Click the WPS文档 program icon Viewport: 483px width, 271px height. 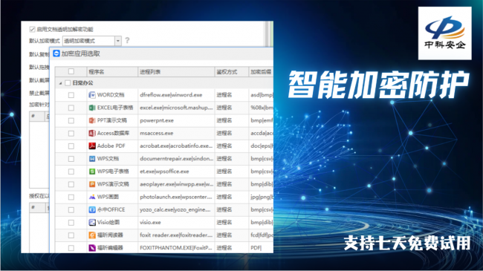click(x=92, y=159)
